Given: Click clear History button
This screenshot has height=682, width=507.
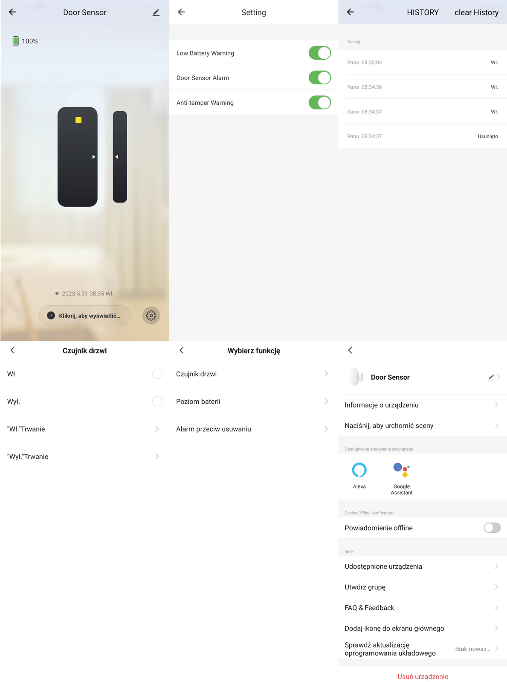Looking at the screenshot, I should tap(476, 12).
